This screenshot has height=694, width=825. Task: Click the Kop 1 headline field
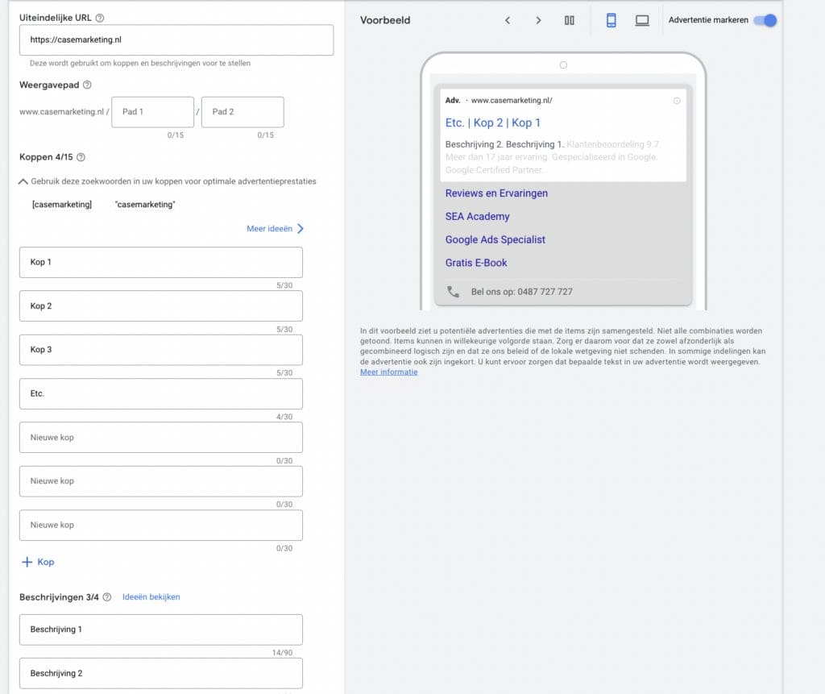(161, 262)
